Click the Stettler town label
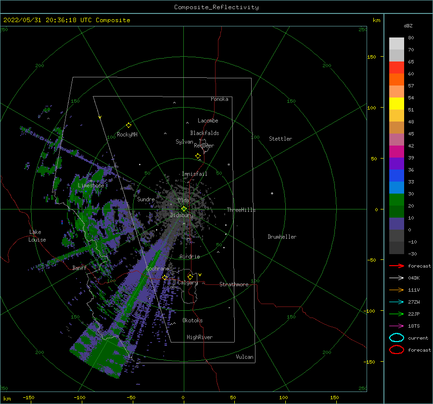The image size is (433, 404). (280, 139)
